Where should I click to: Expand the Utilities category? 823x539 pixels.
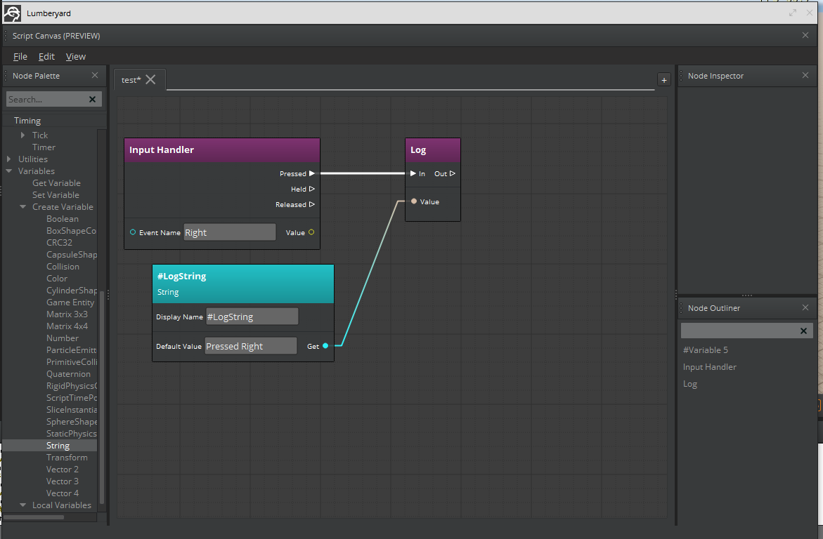click(9, 159)
